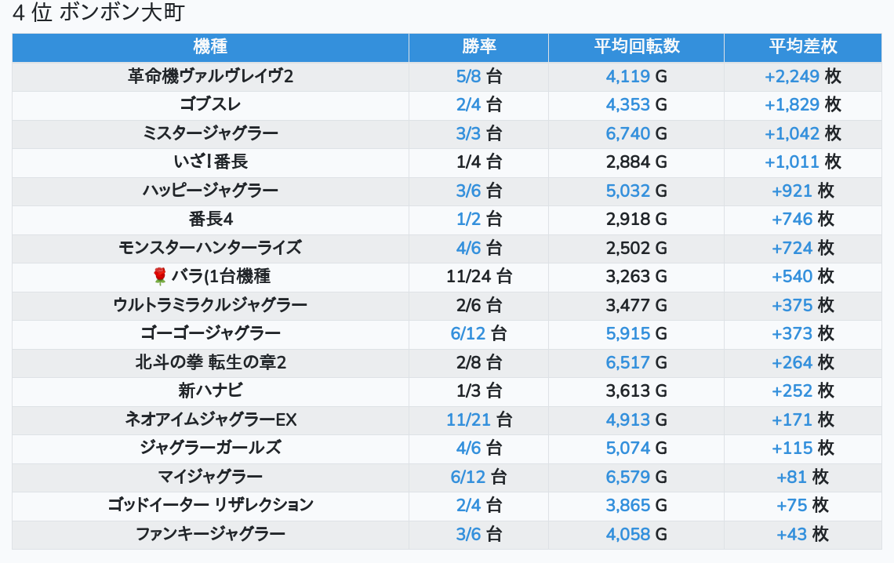894x563 pixels.
Task: Open the 5/8 win rate link
Action: click(x=468, y=76)
